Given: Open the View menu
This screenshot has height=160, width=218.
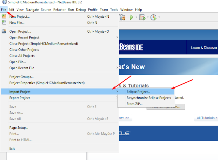Looking at the screenshot, I should point(20,10).
